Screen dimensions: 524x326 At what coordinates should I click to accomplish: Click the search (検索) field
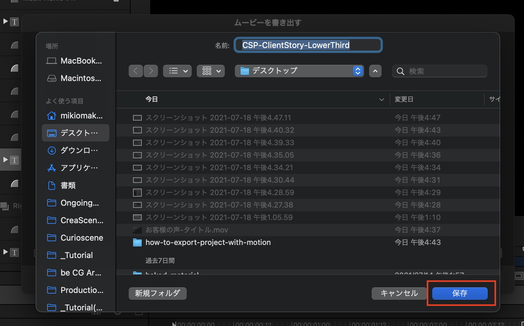(x=440, y=71)
